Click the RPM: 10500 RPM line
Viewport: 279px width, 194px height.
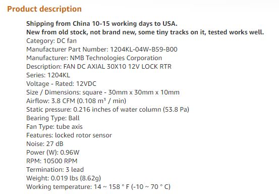pyautogui.click(x=52, y=161)
